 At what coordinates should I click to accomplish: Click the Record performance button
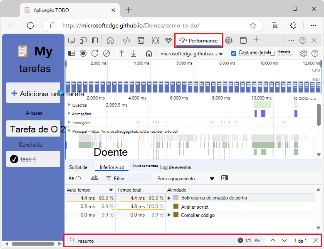click(x=83, y=53)
